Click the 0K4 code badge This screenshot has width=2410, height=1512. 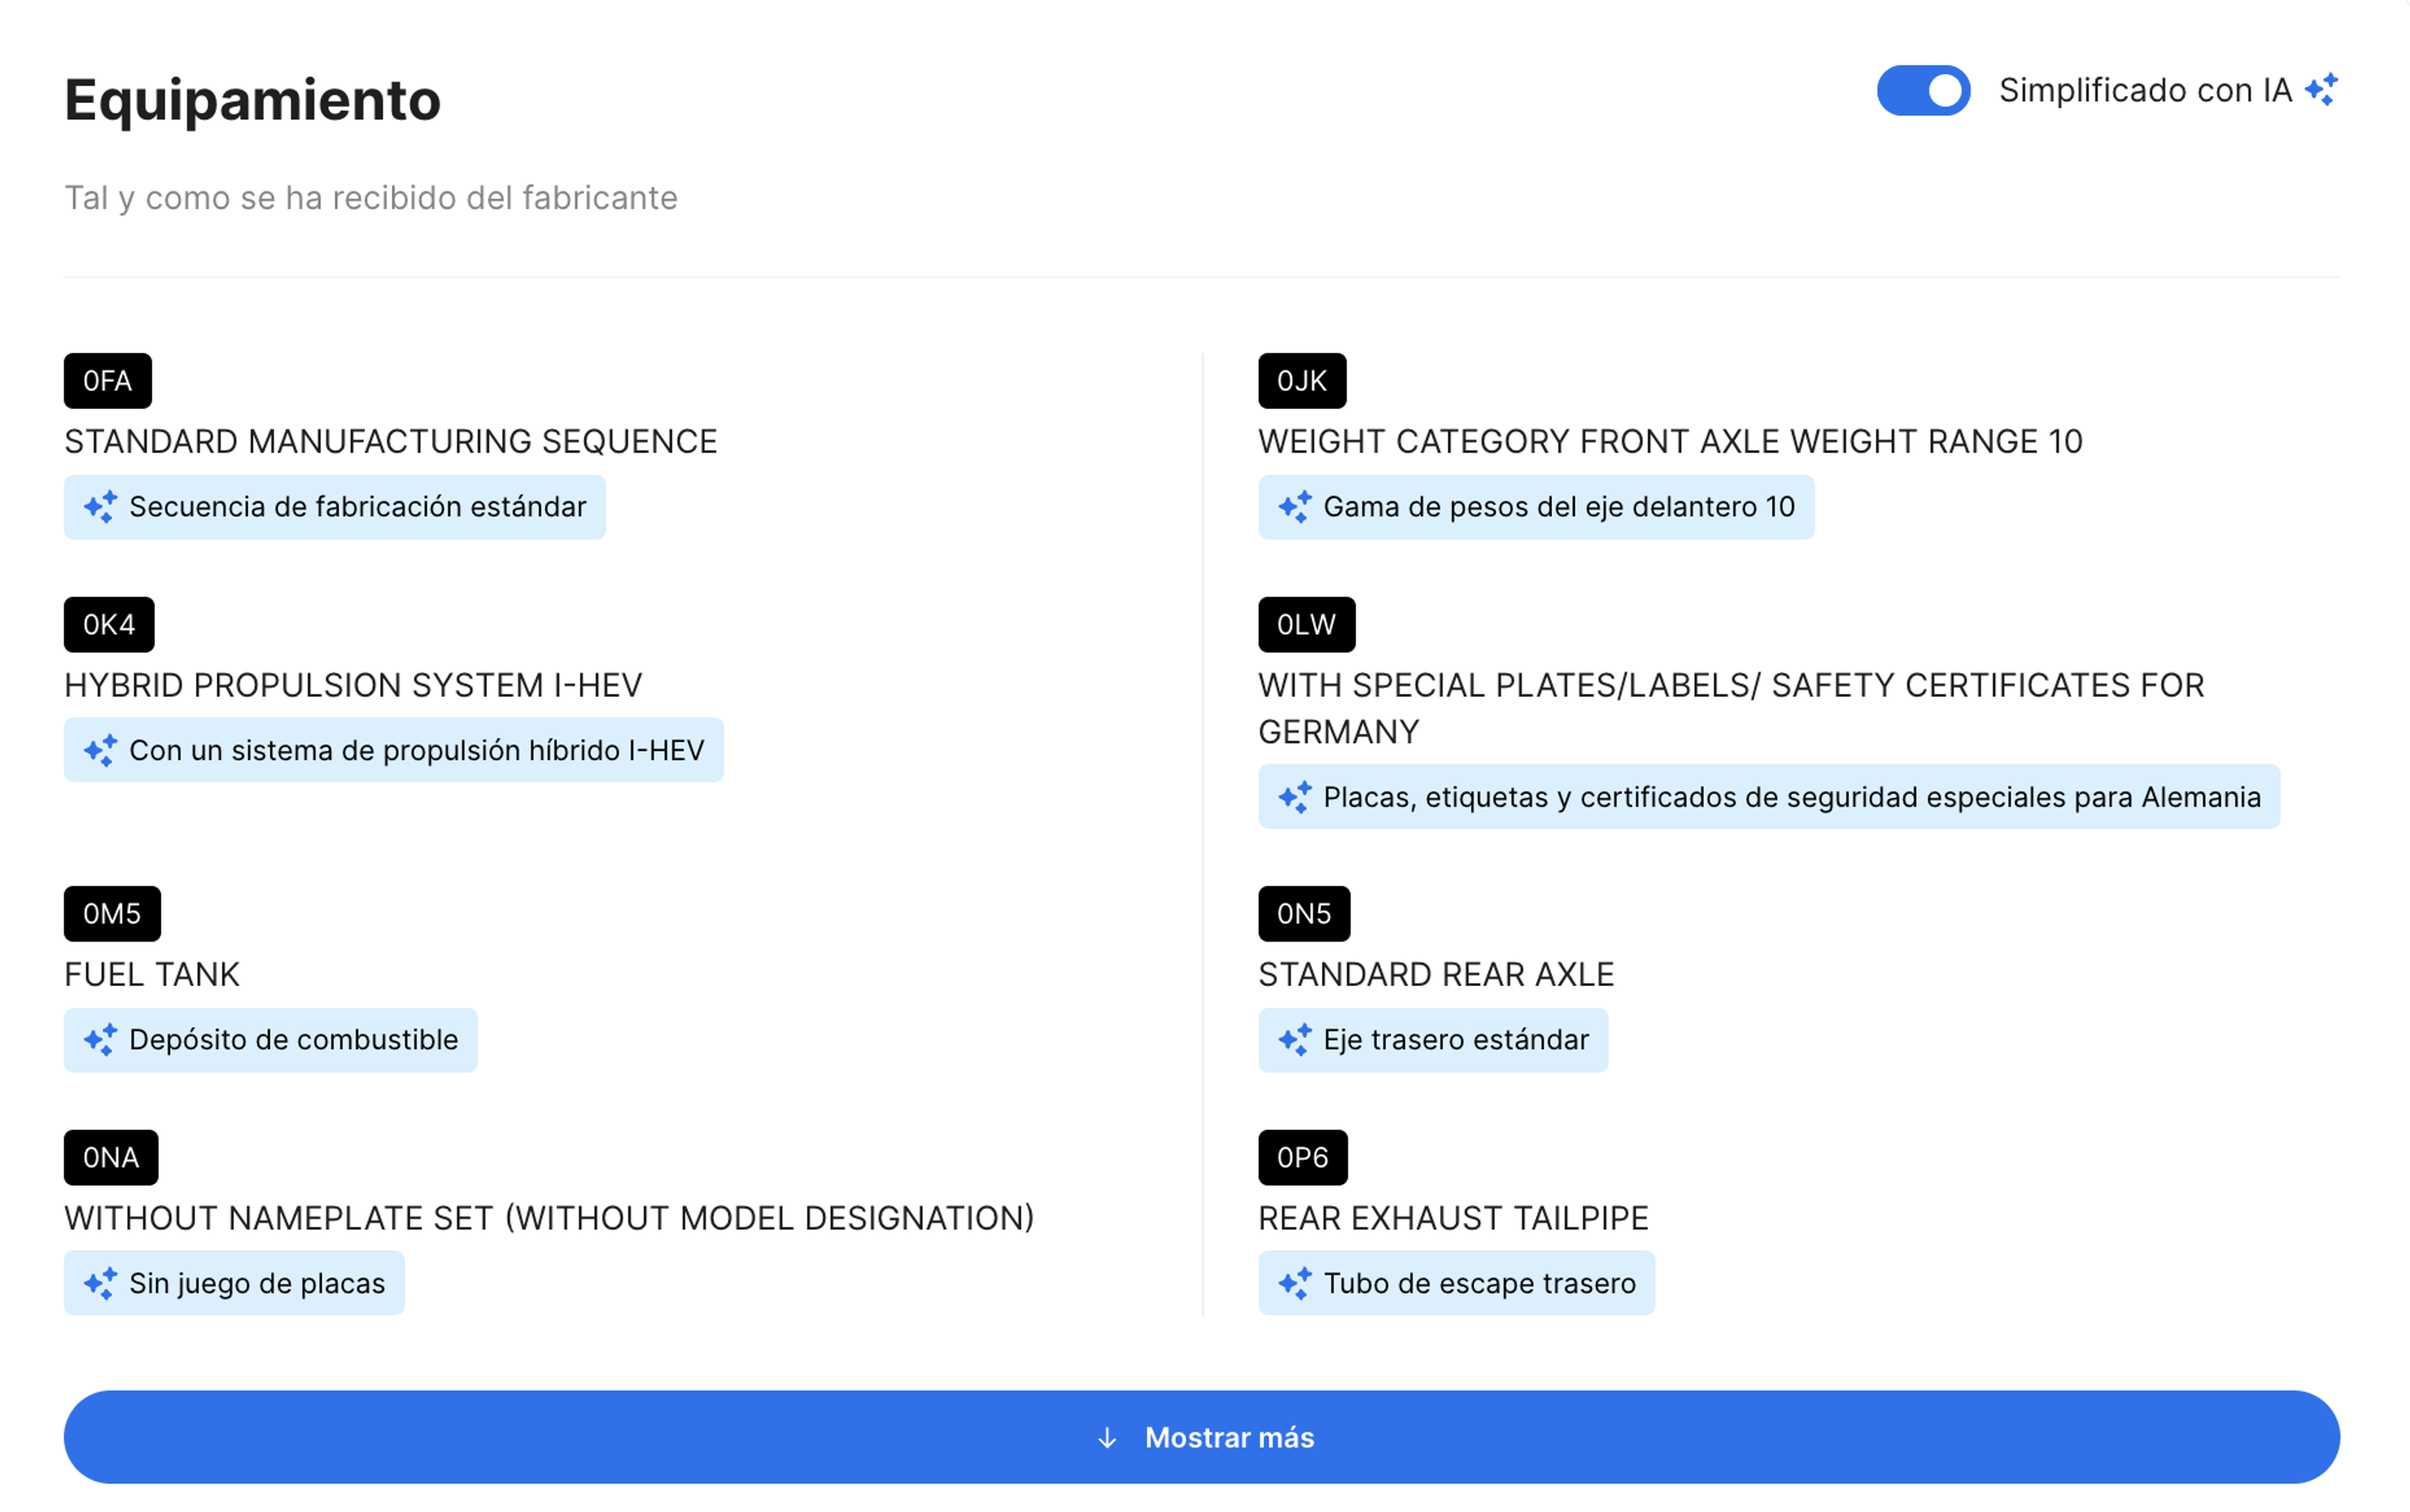[x=108, y=625]
